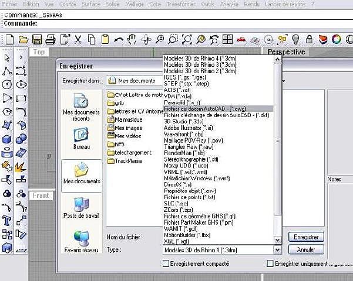Choose Fichier d'échange de dessin AutoCAD (*.dxf)
The width and height of the screenshot is (353, 281).
tap(218, 115)
